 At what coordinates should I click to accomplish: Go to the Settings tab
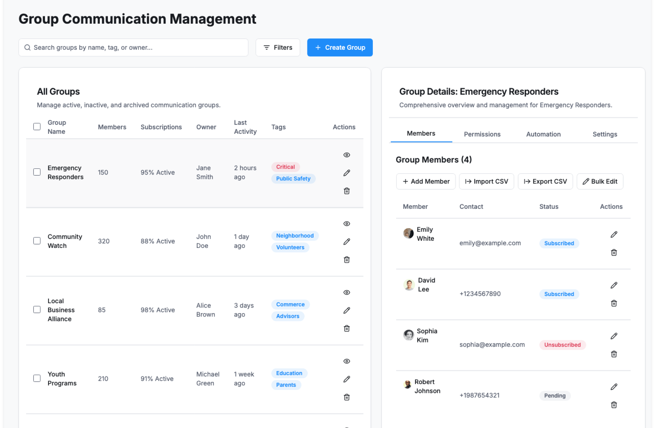tap(605, 134)
